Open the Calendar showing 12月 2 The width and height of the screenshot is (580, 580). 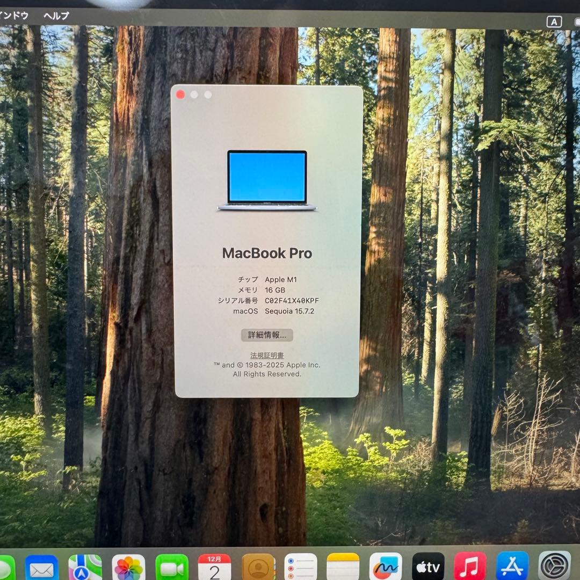click(214, 567)
